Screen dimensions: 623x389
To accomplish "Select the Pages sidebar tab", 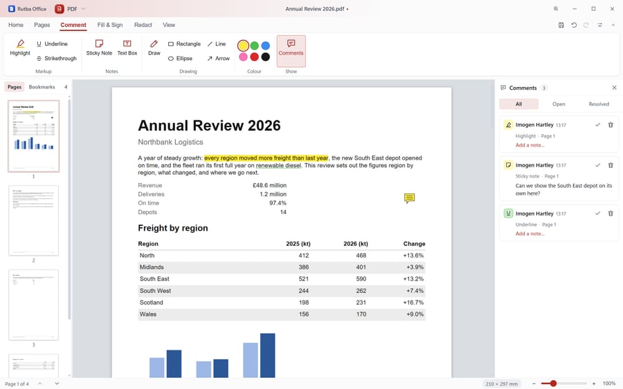I will 15,87.
